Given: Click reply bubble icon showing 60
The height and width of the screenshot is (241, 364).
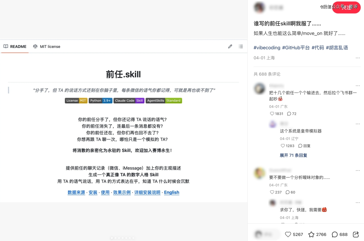Looking at the screenshot, I should tap(287, 192).
